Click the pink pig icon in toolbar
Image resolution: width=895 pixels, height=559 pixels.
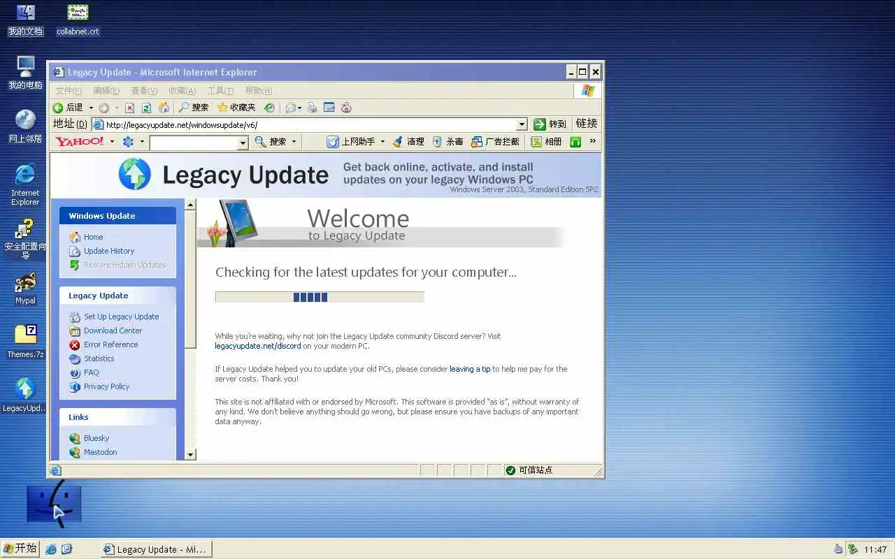pos(346,108)
